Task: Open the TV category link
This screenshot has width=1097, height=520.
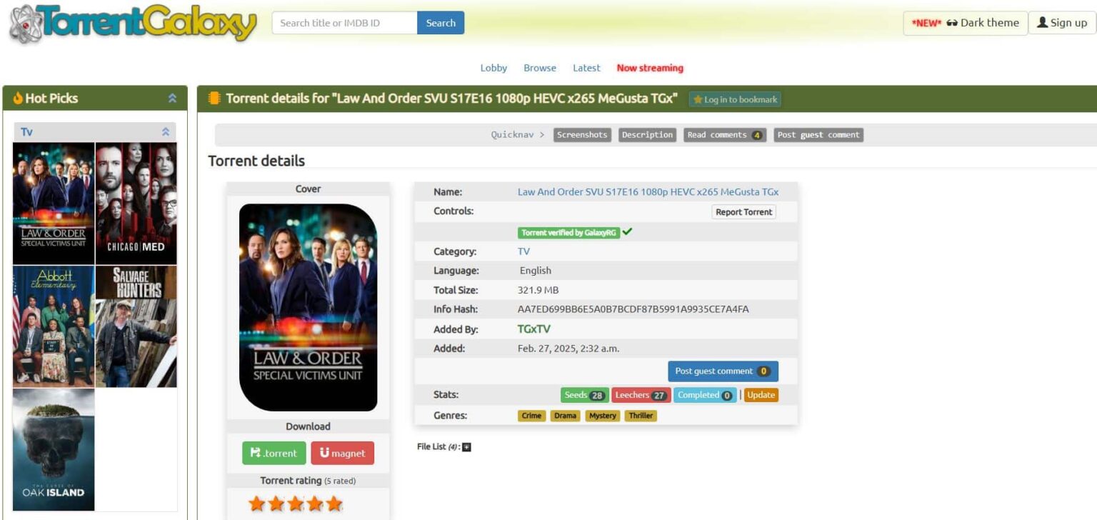Action: coord(524,251)
